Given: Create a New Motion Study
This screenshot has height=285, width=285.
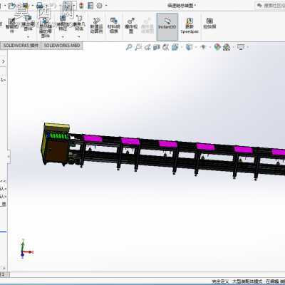Looking at the screenshot, I should coord(96,26).
